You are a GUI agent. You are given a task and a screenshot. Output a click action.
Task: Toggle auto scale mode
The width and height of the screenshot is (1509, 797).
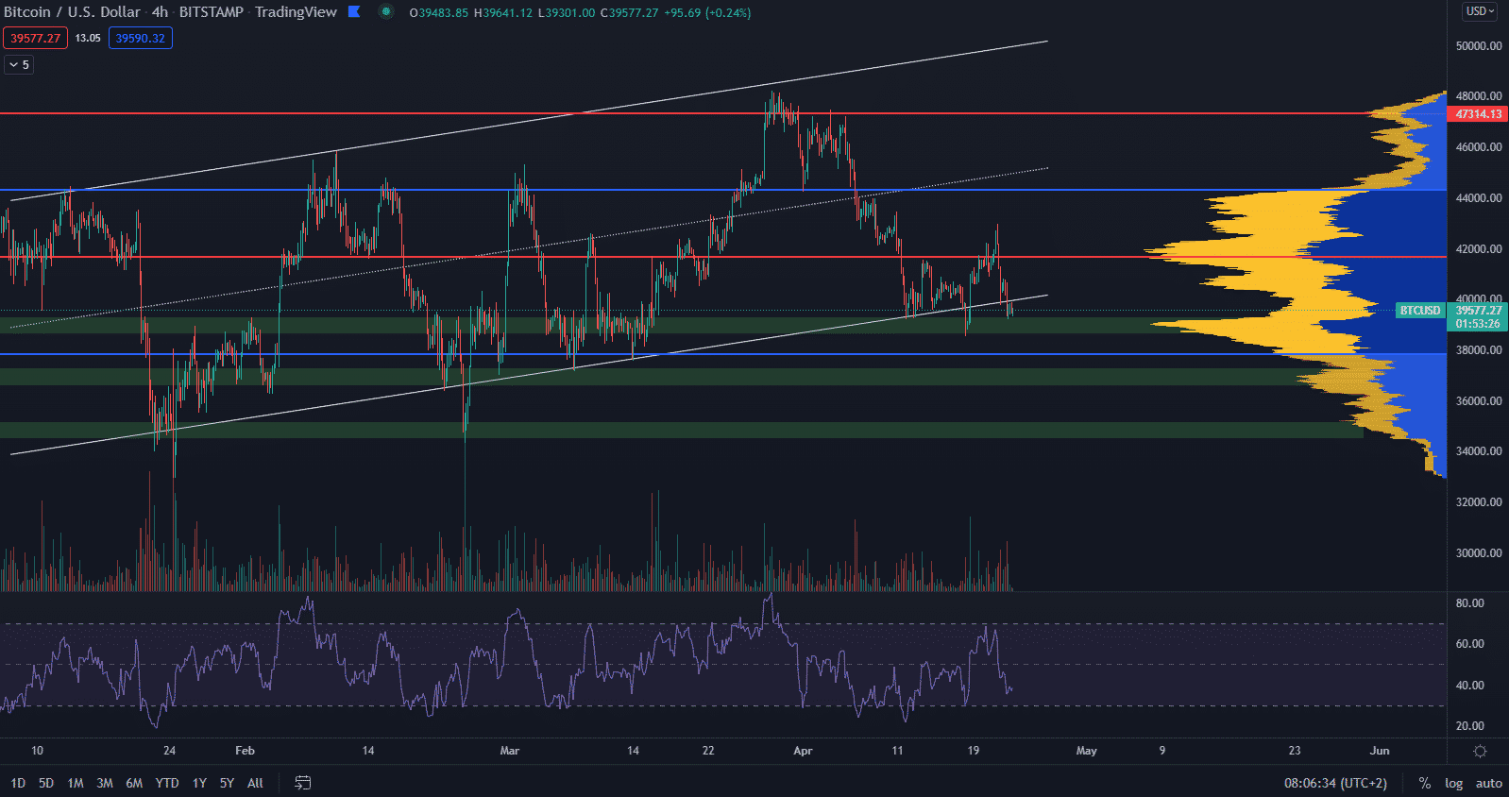[1488, 783]
